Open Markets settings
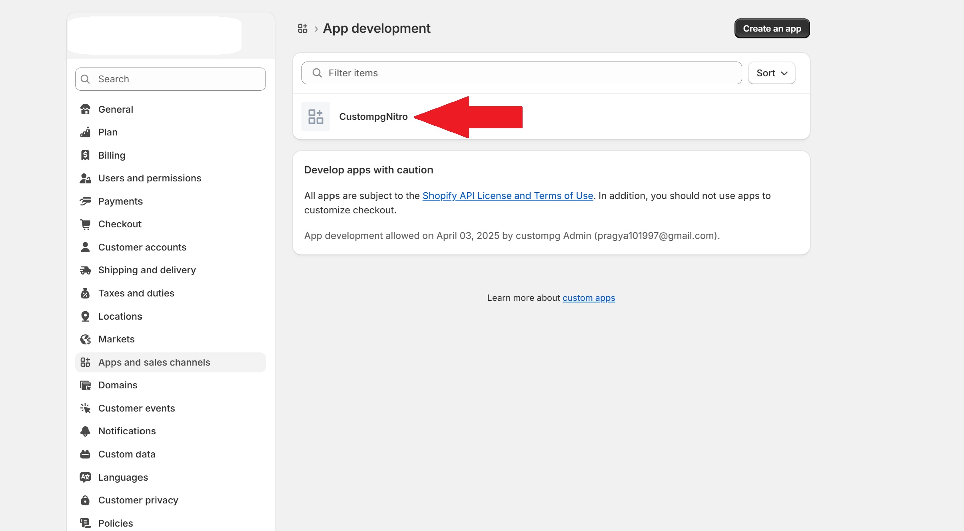Viewport: 964px width, 531px height. (x=170, y=339)
